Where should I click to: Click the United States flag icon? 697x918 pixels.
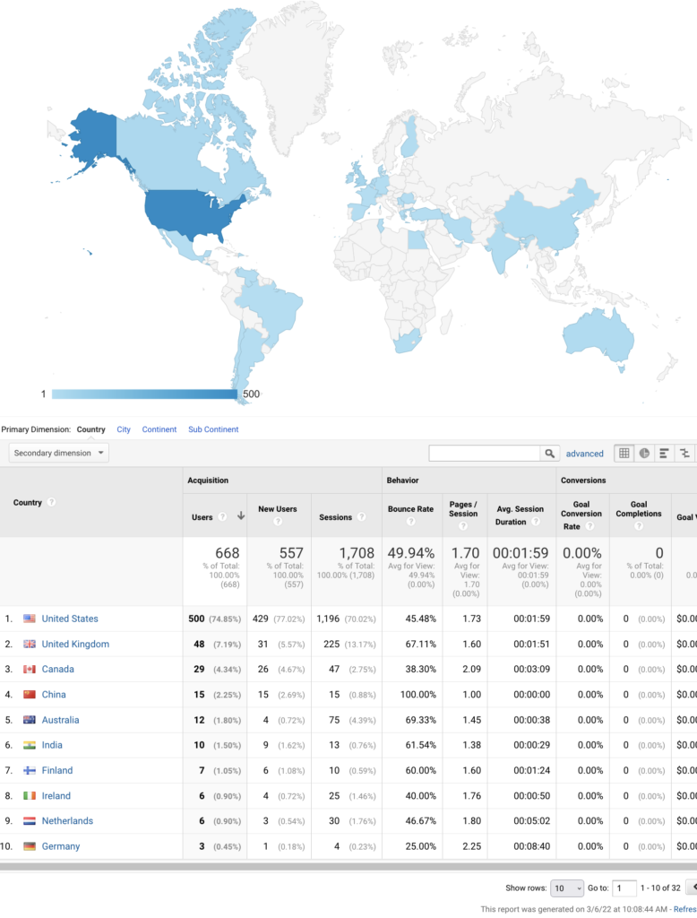click(30, 619)
